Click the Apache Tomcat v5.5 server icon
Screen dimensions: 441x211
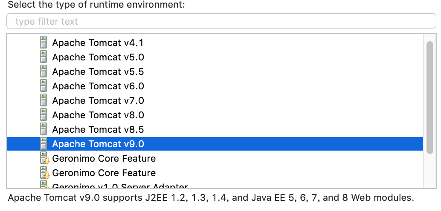pyautogui.click(x=44, y=71)
